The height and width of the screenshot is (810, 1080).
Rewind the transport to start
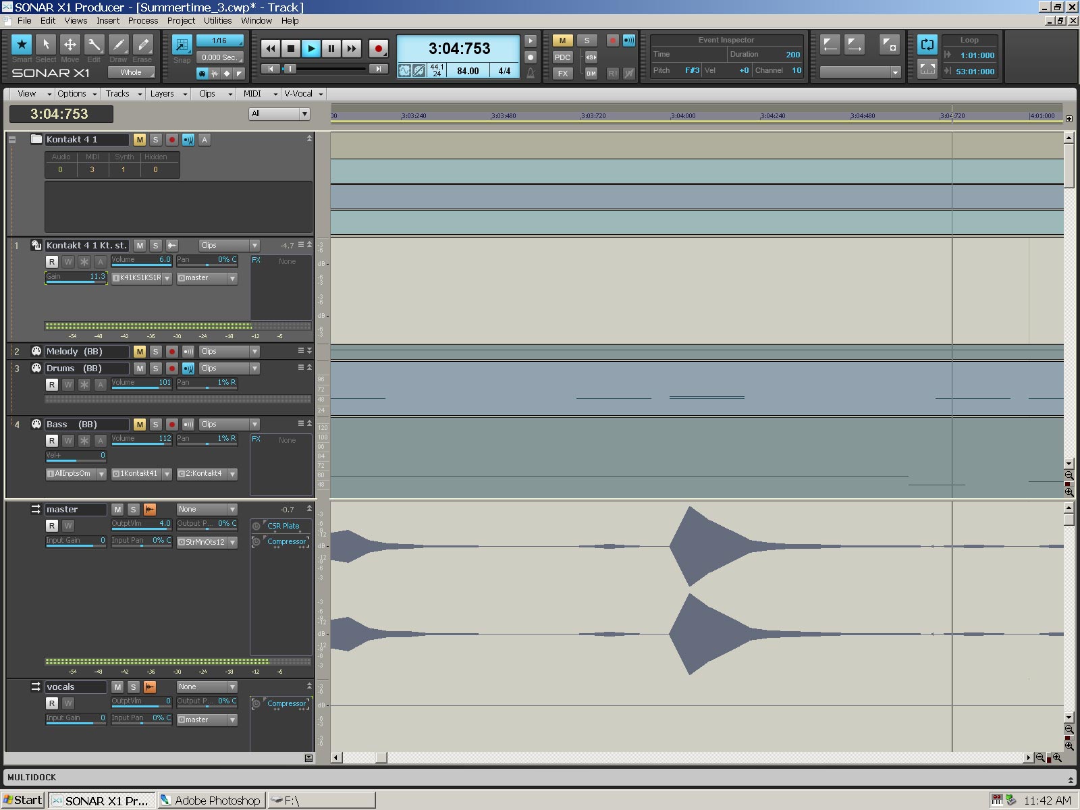[270, 49]
